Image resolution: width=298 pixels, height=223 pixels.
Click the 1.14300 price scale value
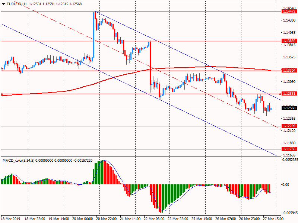coord(289,20)
